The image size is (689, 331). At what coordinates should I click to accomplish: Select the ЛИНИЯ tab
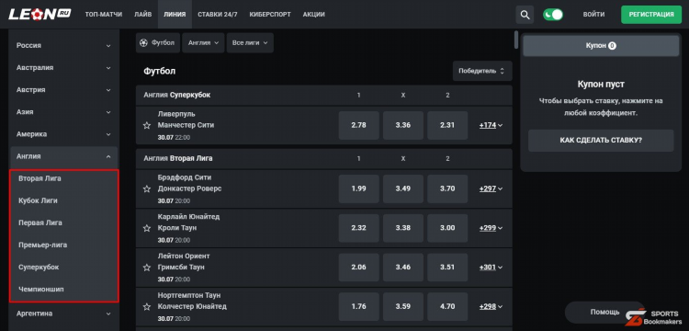175,15
